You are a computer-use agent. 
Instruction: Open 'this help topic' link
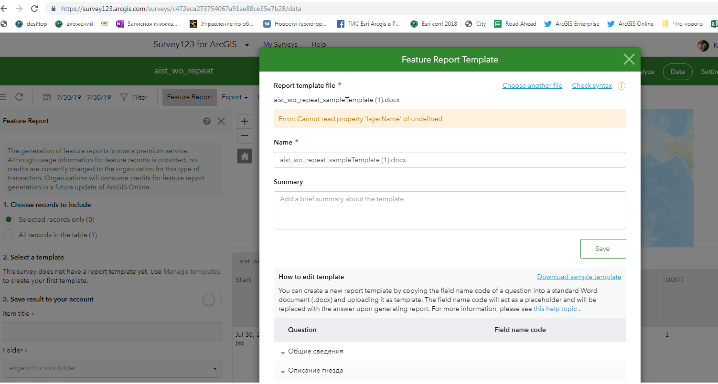(555, 309)
